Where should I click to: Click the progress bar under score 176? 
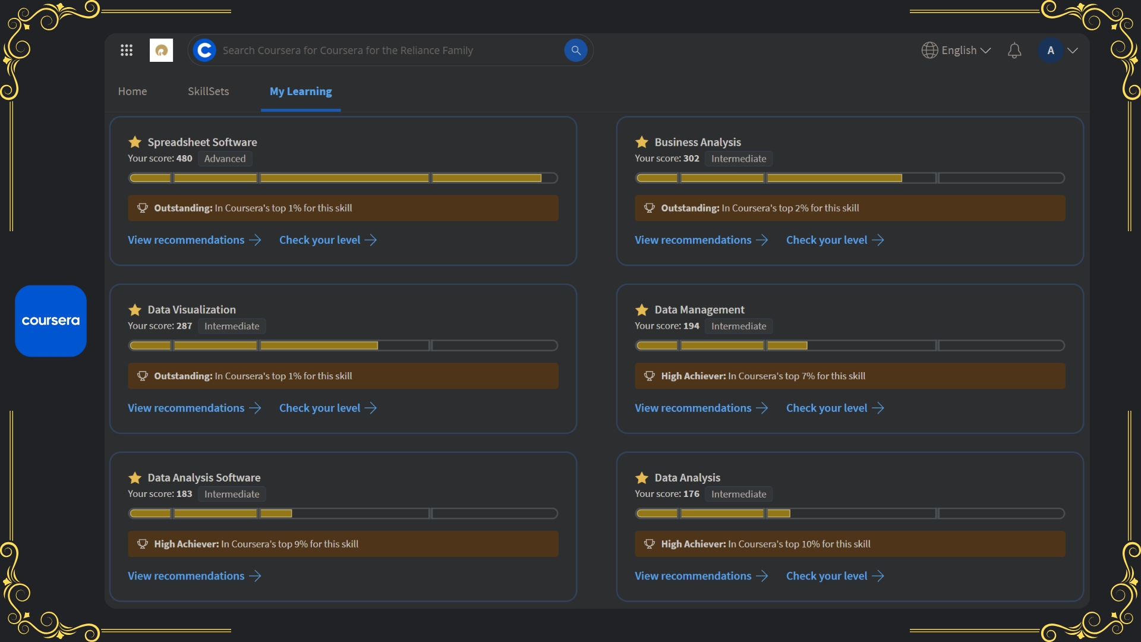(850, 514)
